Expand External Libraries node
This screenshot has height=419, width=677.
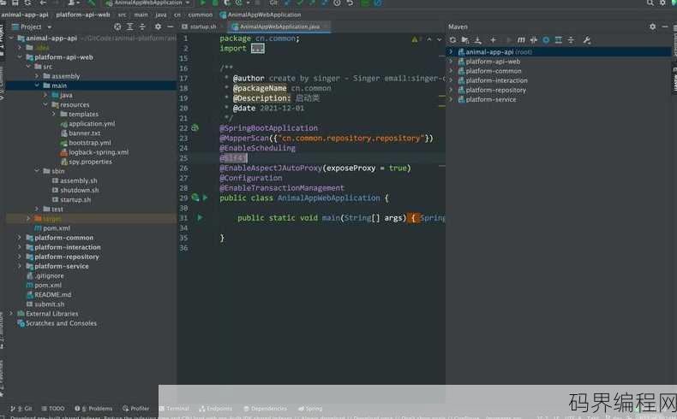[11, 314]
